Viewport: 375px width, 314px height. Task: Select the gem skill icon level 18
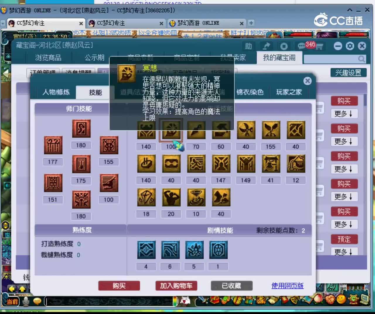(x=146, y=197)
